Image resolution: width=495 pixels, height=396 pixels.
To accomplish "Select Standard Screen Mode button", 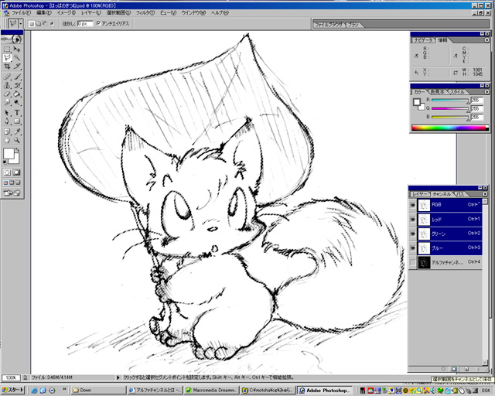I will pyautogui.click(x=5, y=183).
